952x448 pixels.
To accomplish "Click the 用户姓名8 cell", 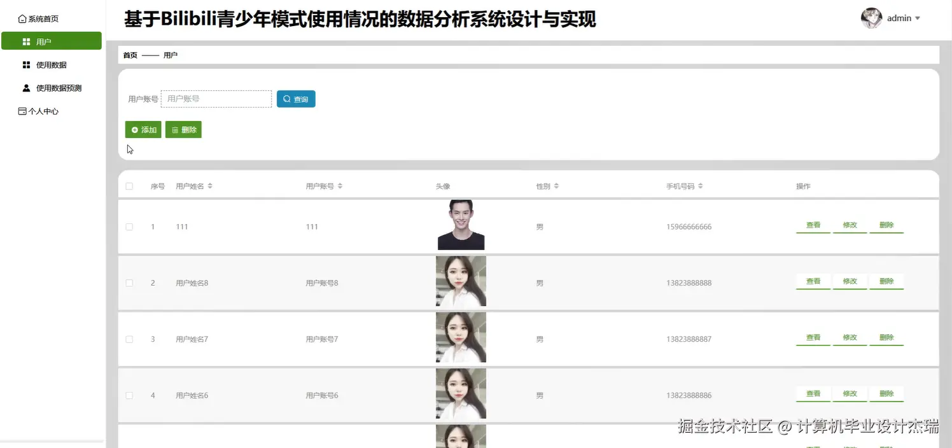I will coord(192,283).
